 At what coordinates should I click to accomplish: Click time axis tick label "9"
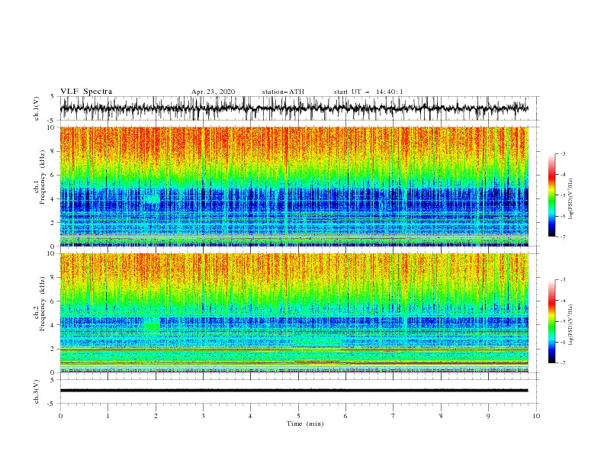click(x=488, y=416)
